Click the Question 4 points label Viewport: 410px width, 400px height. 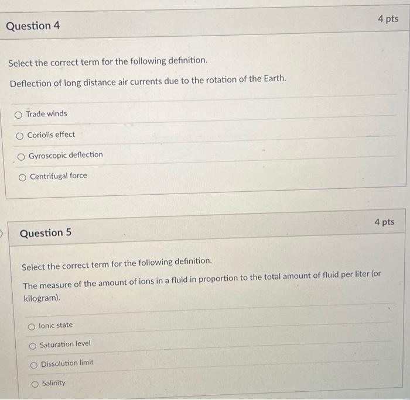click(388, 19)
